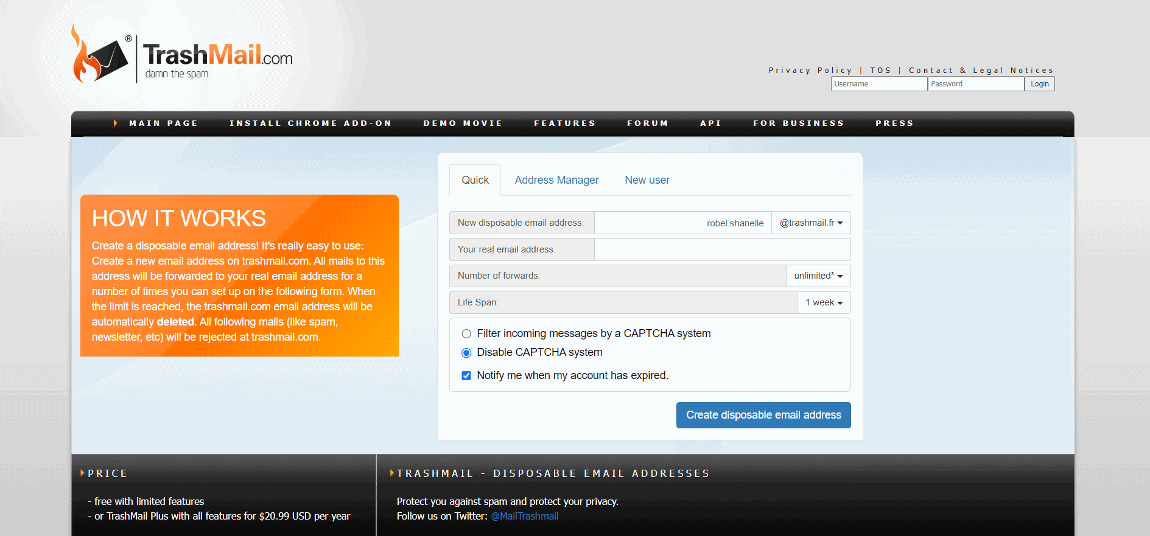
Task: Open the @MailTrashmail Twitter link
Action: 524,516
